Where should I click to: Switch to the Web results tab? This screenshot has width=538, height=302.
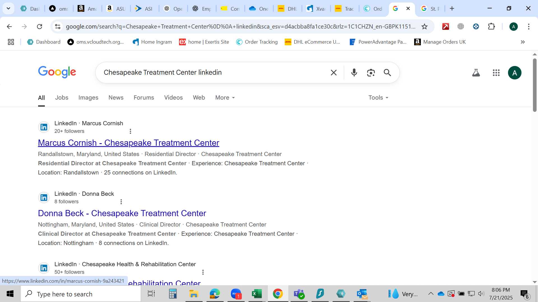pyautogui.click(x=199, y=98)
